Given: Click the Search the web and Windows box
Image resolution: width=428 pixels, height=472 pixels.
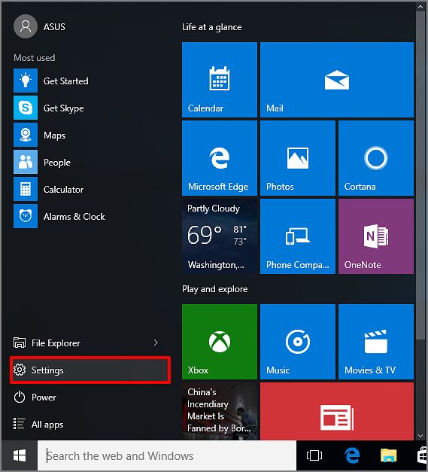Looking at the screenshot, I should pyautogui.click(x=167, y=455).
